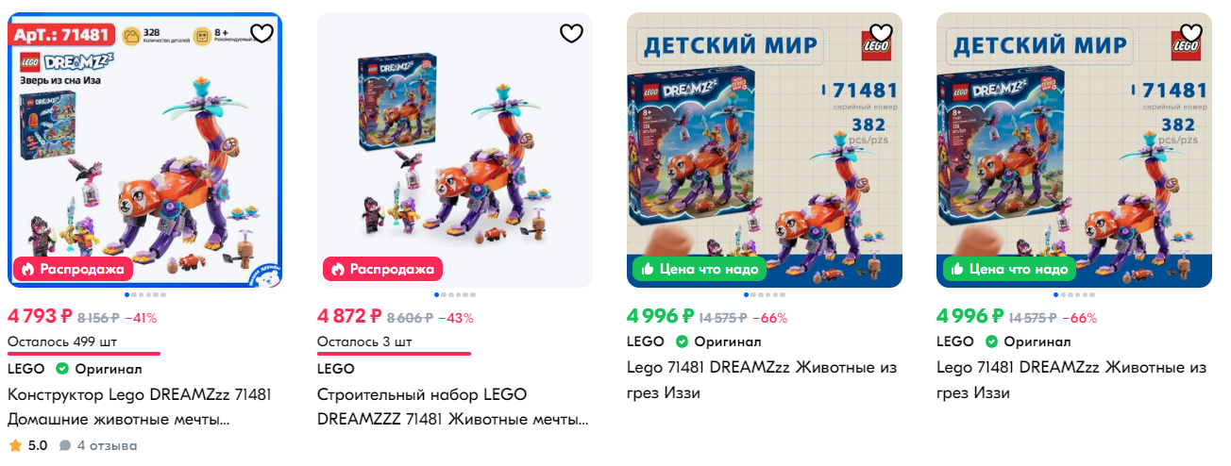Open 4 отзыва reviews link

(98, 445)
